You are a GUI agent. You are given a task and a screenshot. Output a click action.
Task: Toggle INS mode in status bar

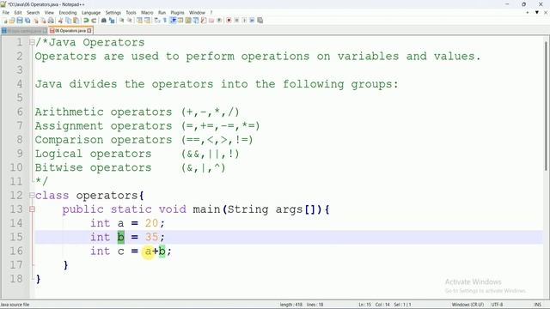537,305
